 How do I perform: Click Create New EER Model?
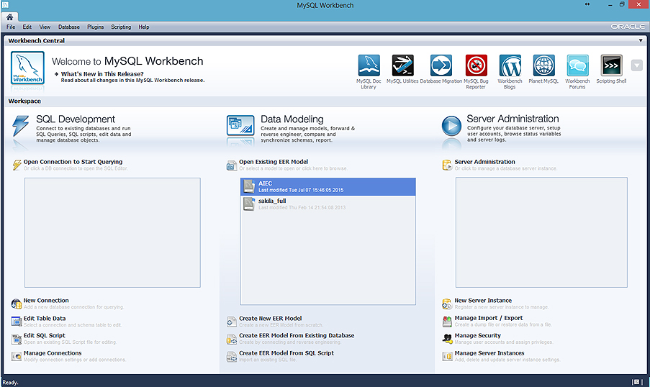[270, 318]
